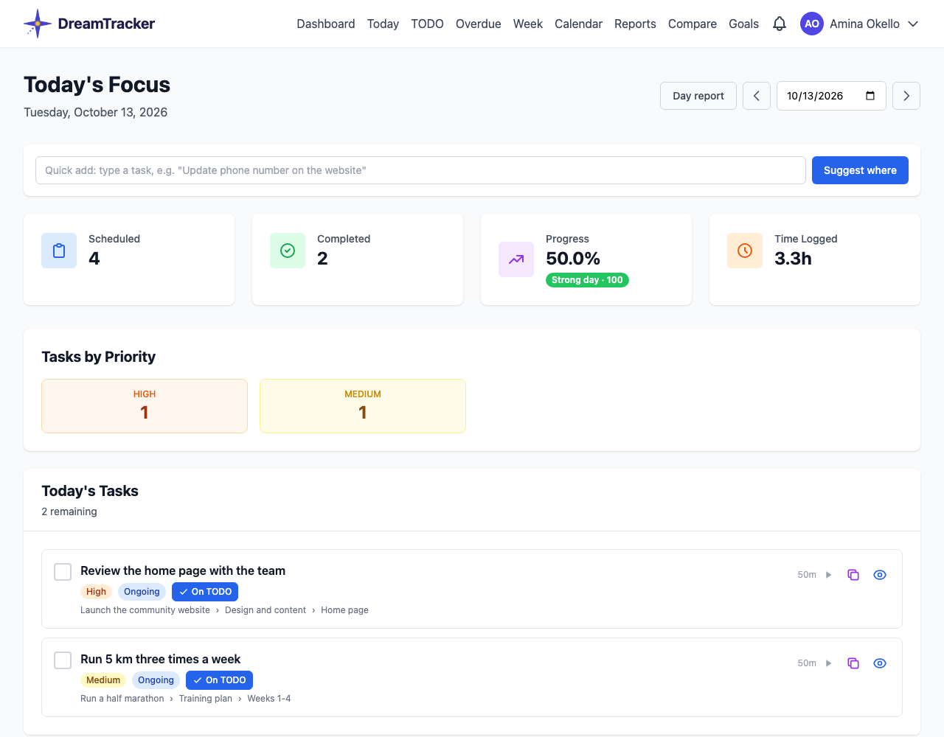
Task: View details of Run 5 km task
Action: (x=880, y=663)
